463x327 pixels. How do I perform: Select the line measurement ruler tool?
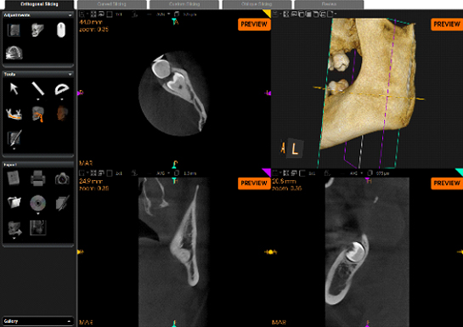37,88
